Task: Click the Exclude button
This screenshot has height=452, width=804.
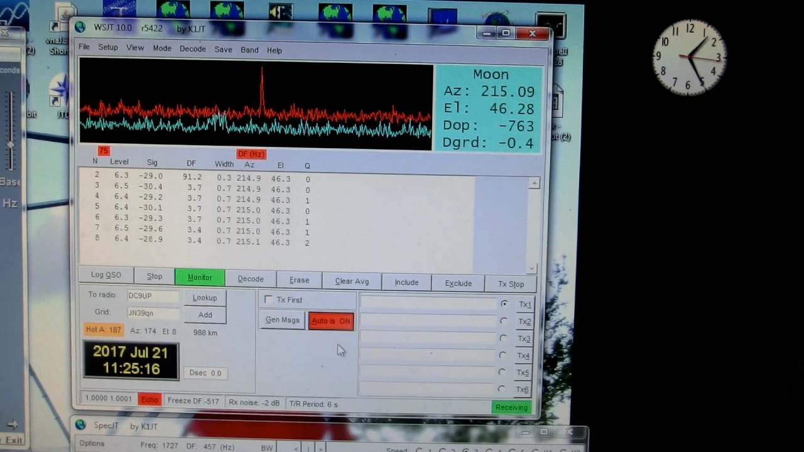Action: click(x=459, y=283)
